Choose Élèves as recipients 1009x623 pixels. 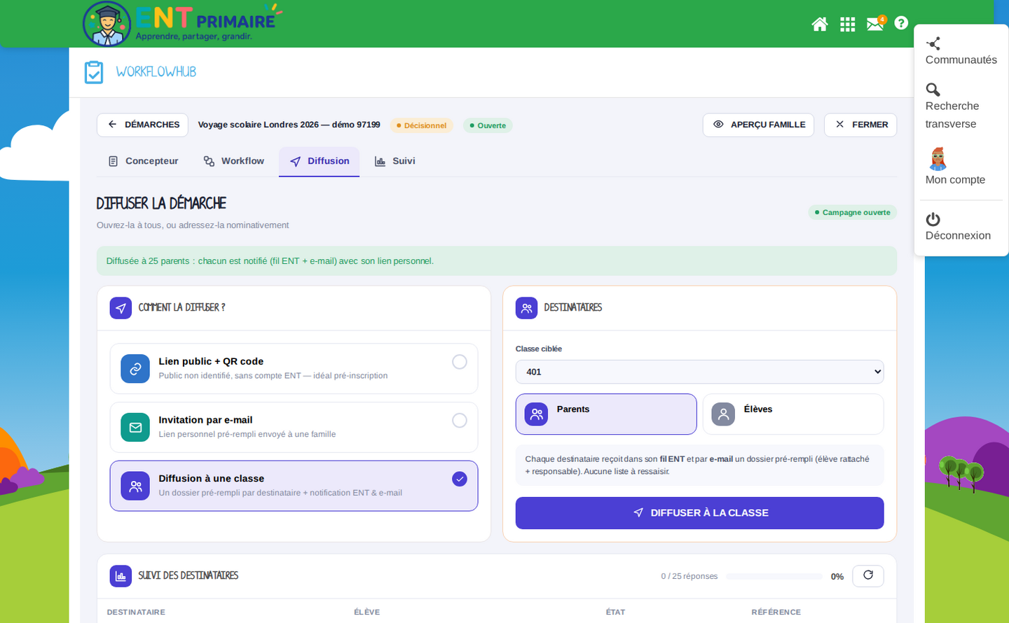(793, 414)
